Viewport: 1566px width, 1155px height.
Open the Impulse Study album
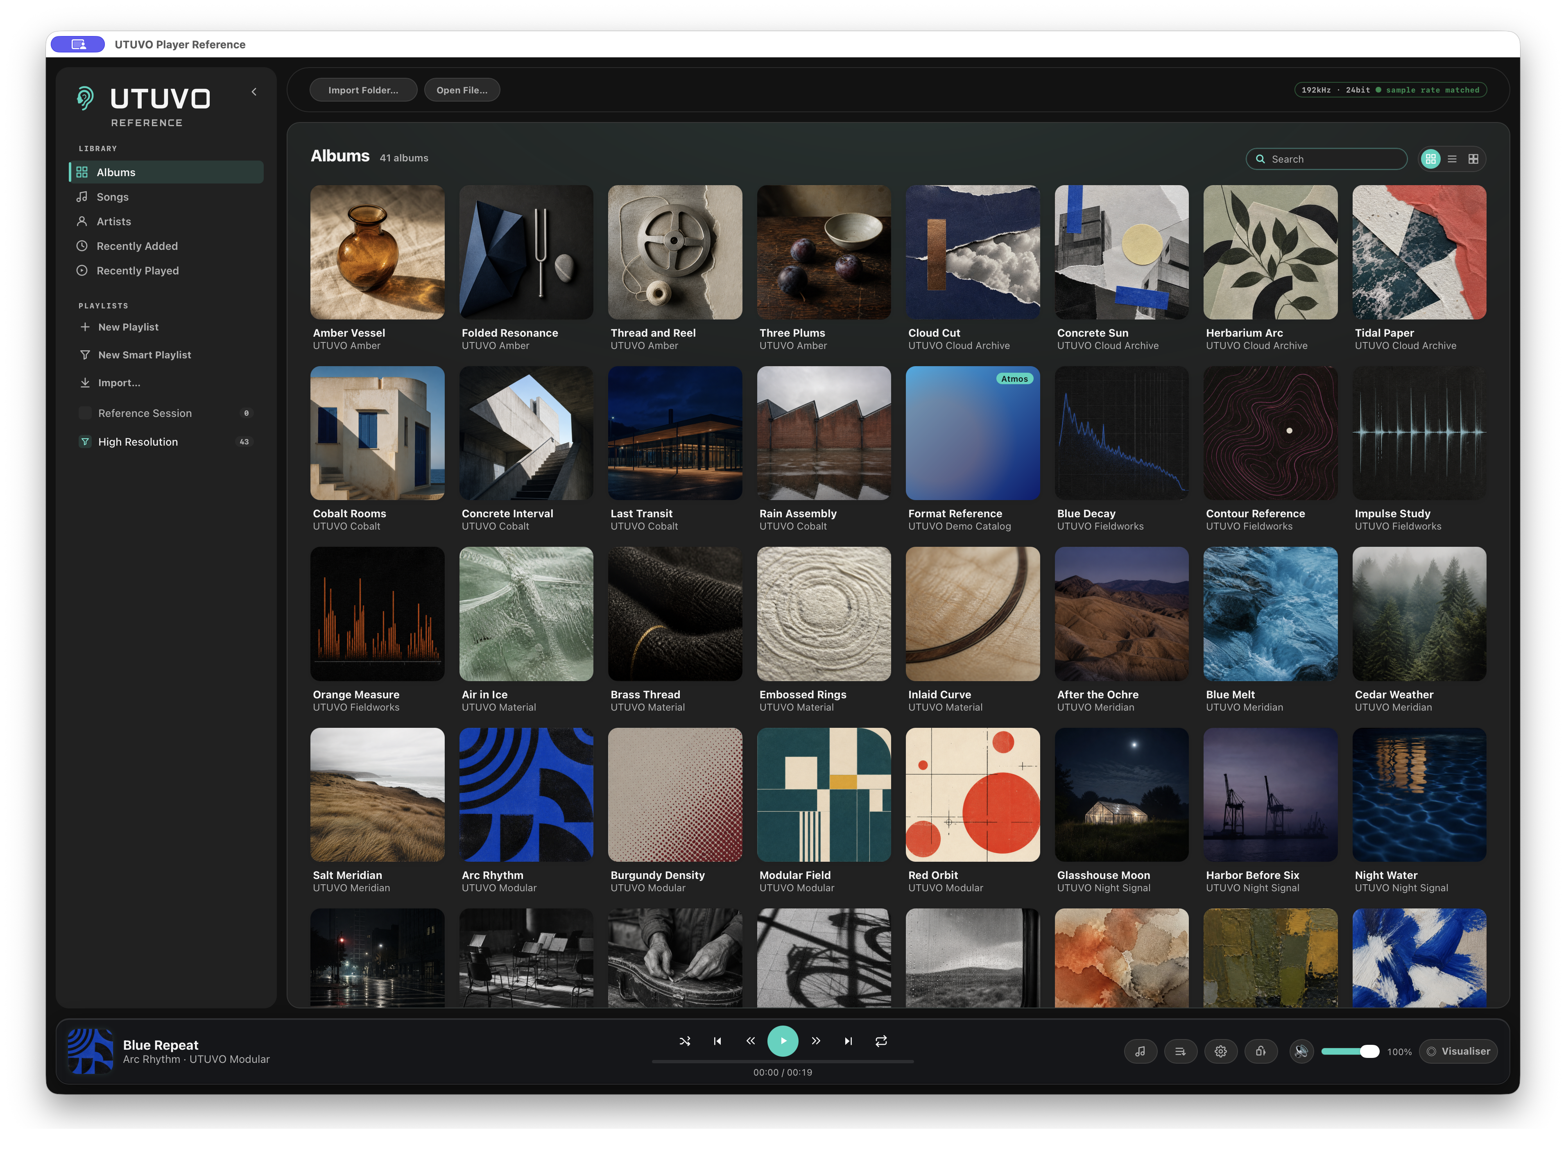coord(1419,433)
